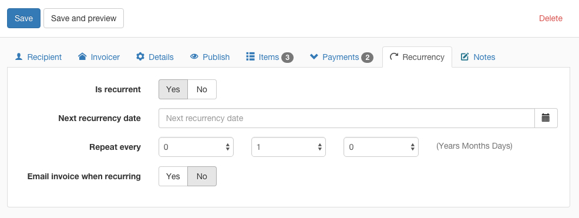Viewport: 579px width, 218px height.
Task: Focus the Next recurrency date field
Action: pyautogui.click(x=346, y=118)
